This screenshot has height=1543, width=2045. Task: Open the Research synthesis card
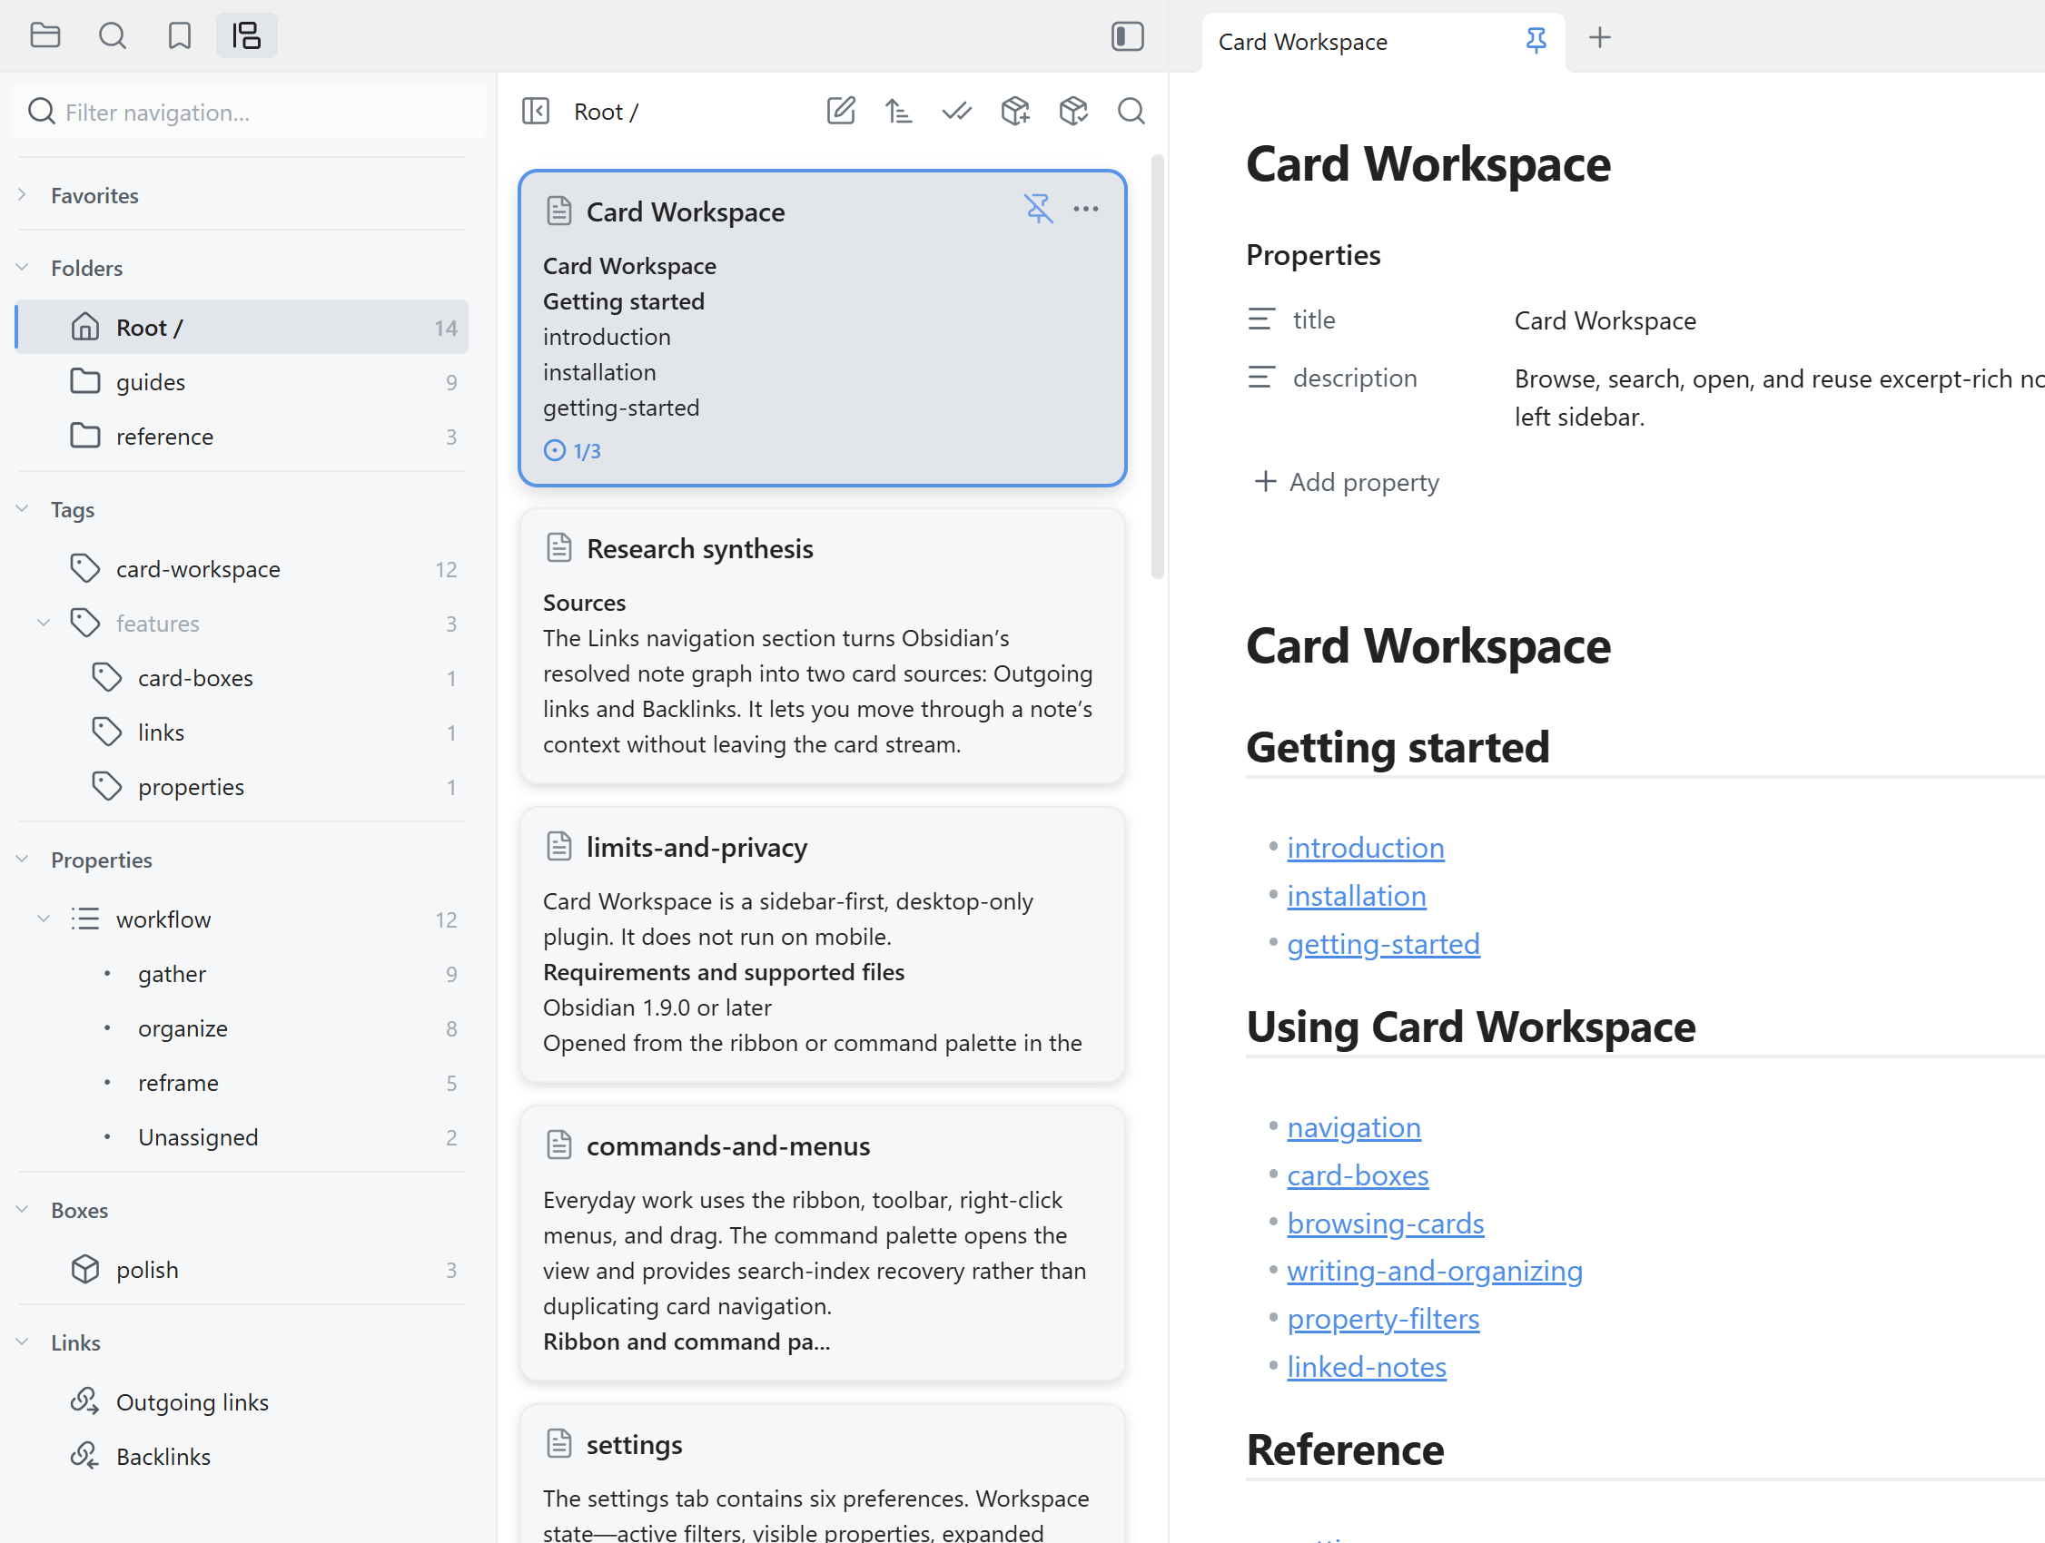(x=822, y=646)
